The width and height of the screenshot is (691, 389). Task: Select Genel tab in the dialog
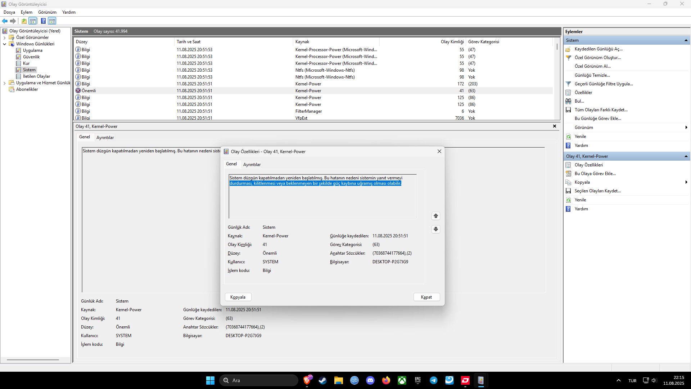click(x=231, y=164)
